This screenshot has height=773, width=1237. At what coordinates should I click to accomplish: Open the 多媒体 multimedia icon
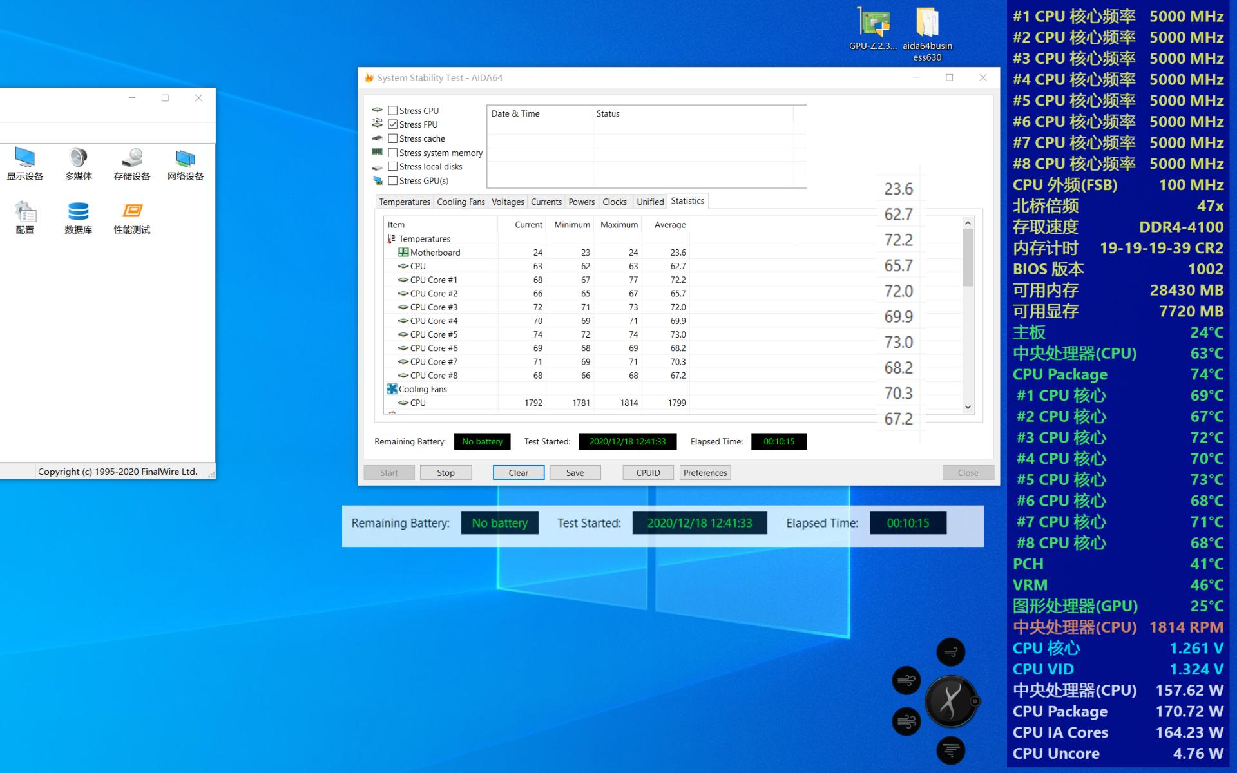coord(78,164)
